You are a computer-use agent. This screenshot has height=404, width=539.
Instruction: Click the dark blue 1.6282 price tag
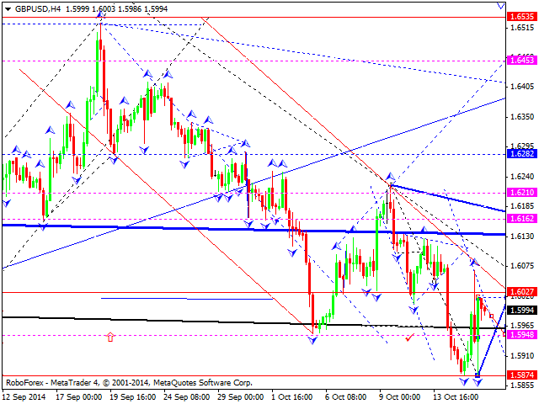click(x=520, y=154)
